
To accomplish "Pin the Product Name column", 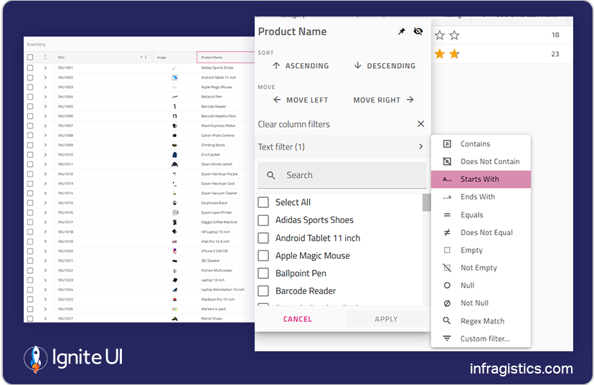I will [402, 32].
